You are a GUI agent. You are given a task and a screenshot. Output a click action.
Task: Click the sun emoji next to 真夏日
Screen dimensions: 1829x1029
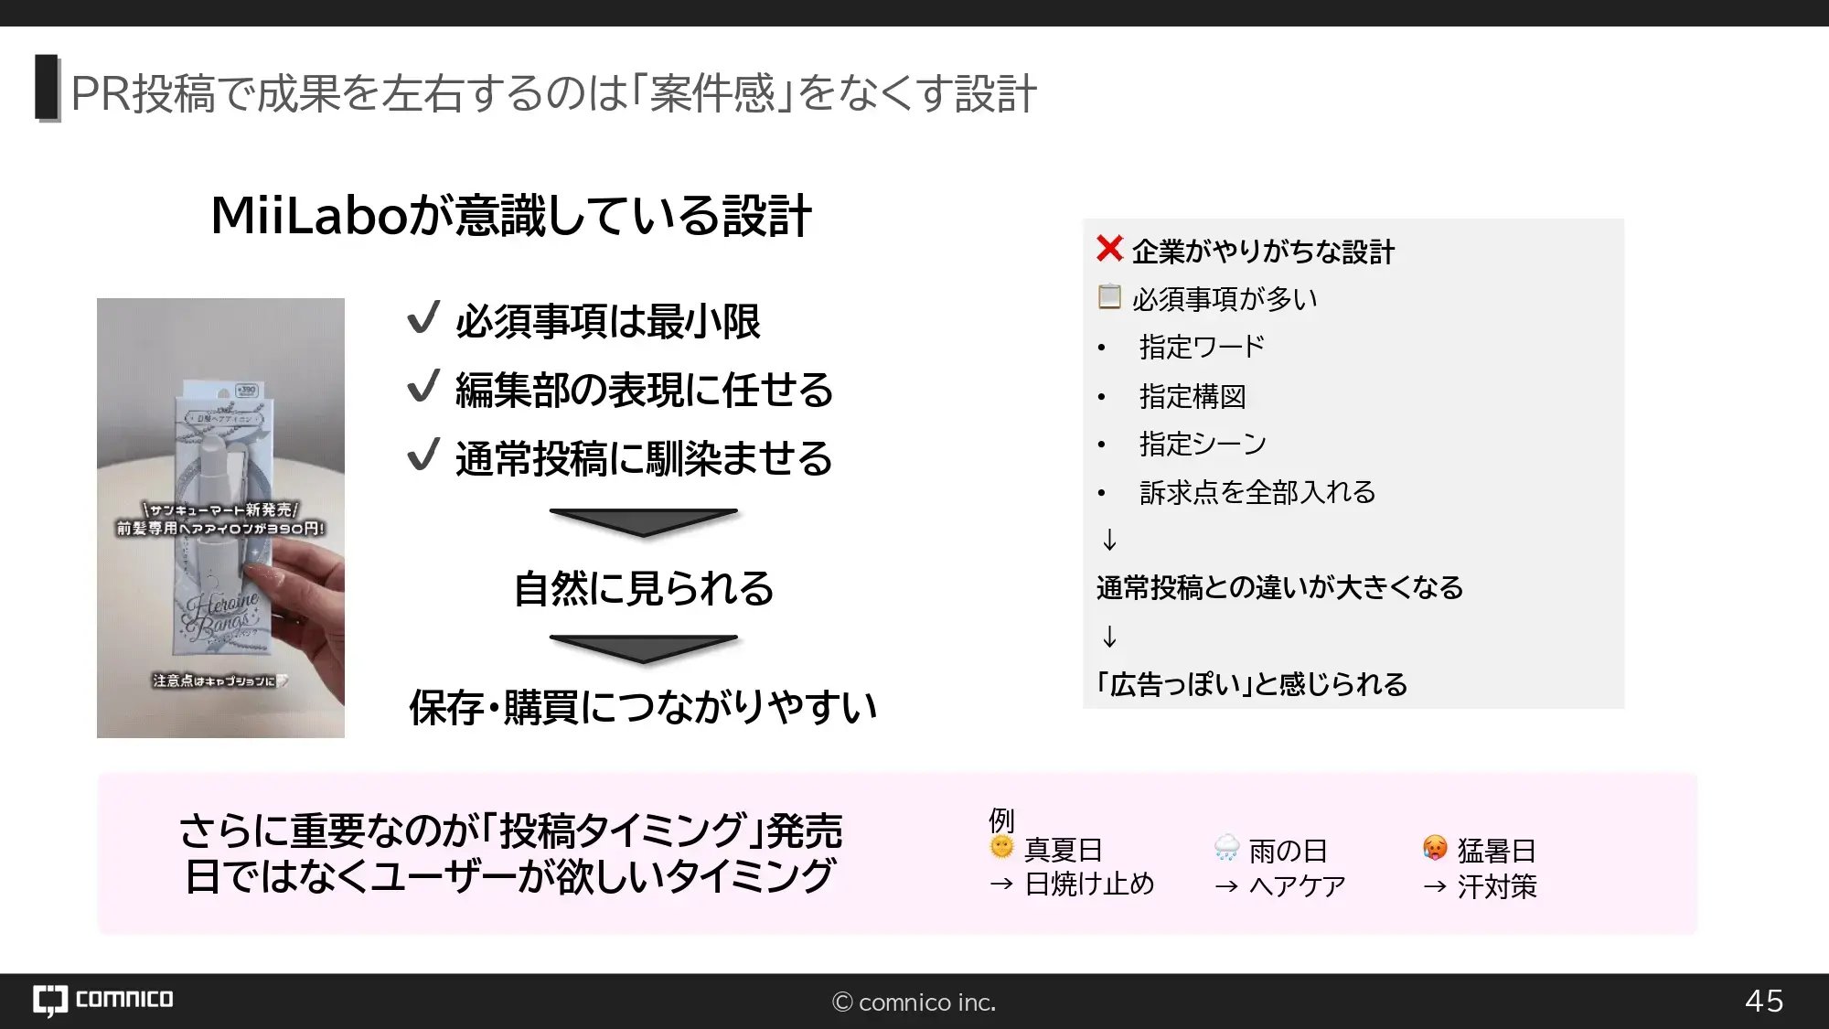[x=1002, y=848]
